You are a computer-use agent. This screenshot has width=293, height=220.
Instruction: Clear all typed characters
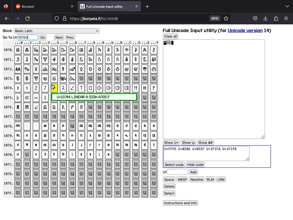(171, 36)
